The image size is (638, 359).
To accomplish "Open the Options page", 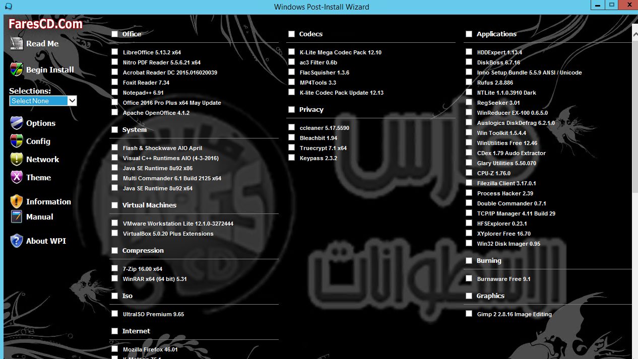I will click(x=41, y=123).
